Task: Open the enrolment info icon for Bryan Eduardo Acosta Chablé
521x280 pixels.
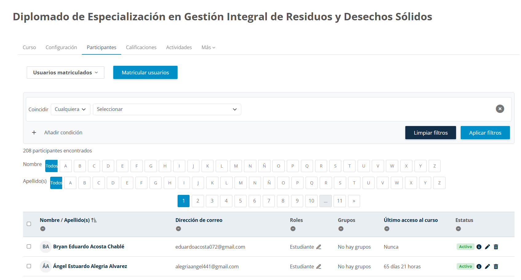Action: tap(479, 247)
